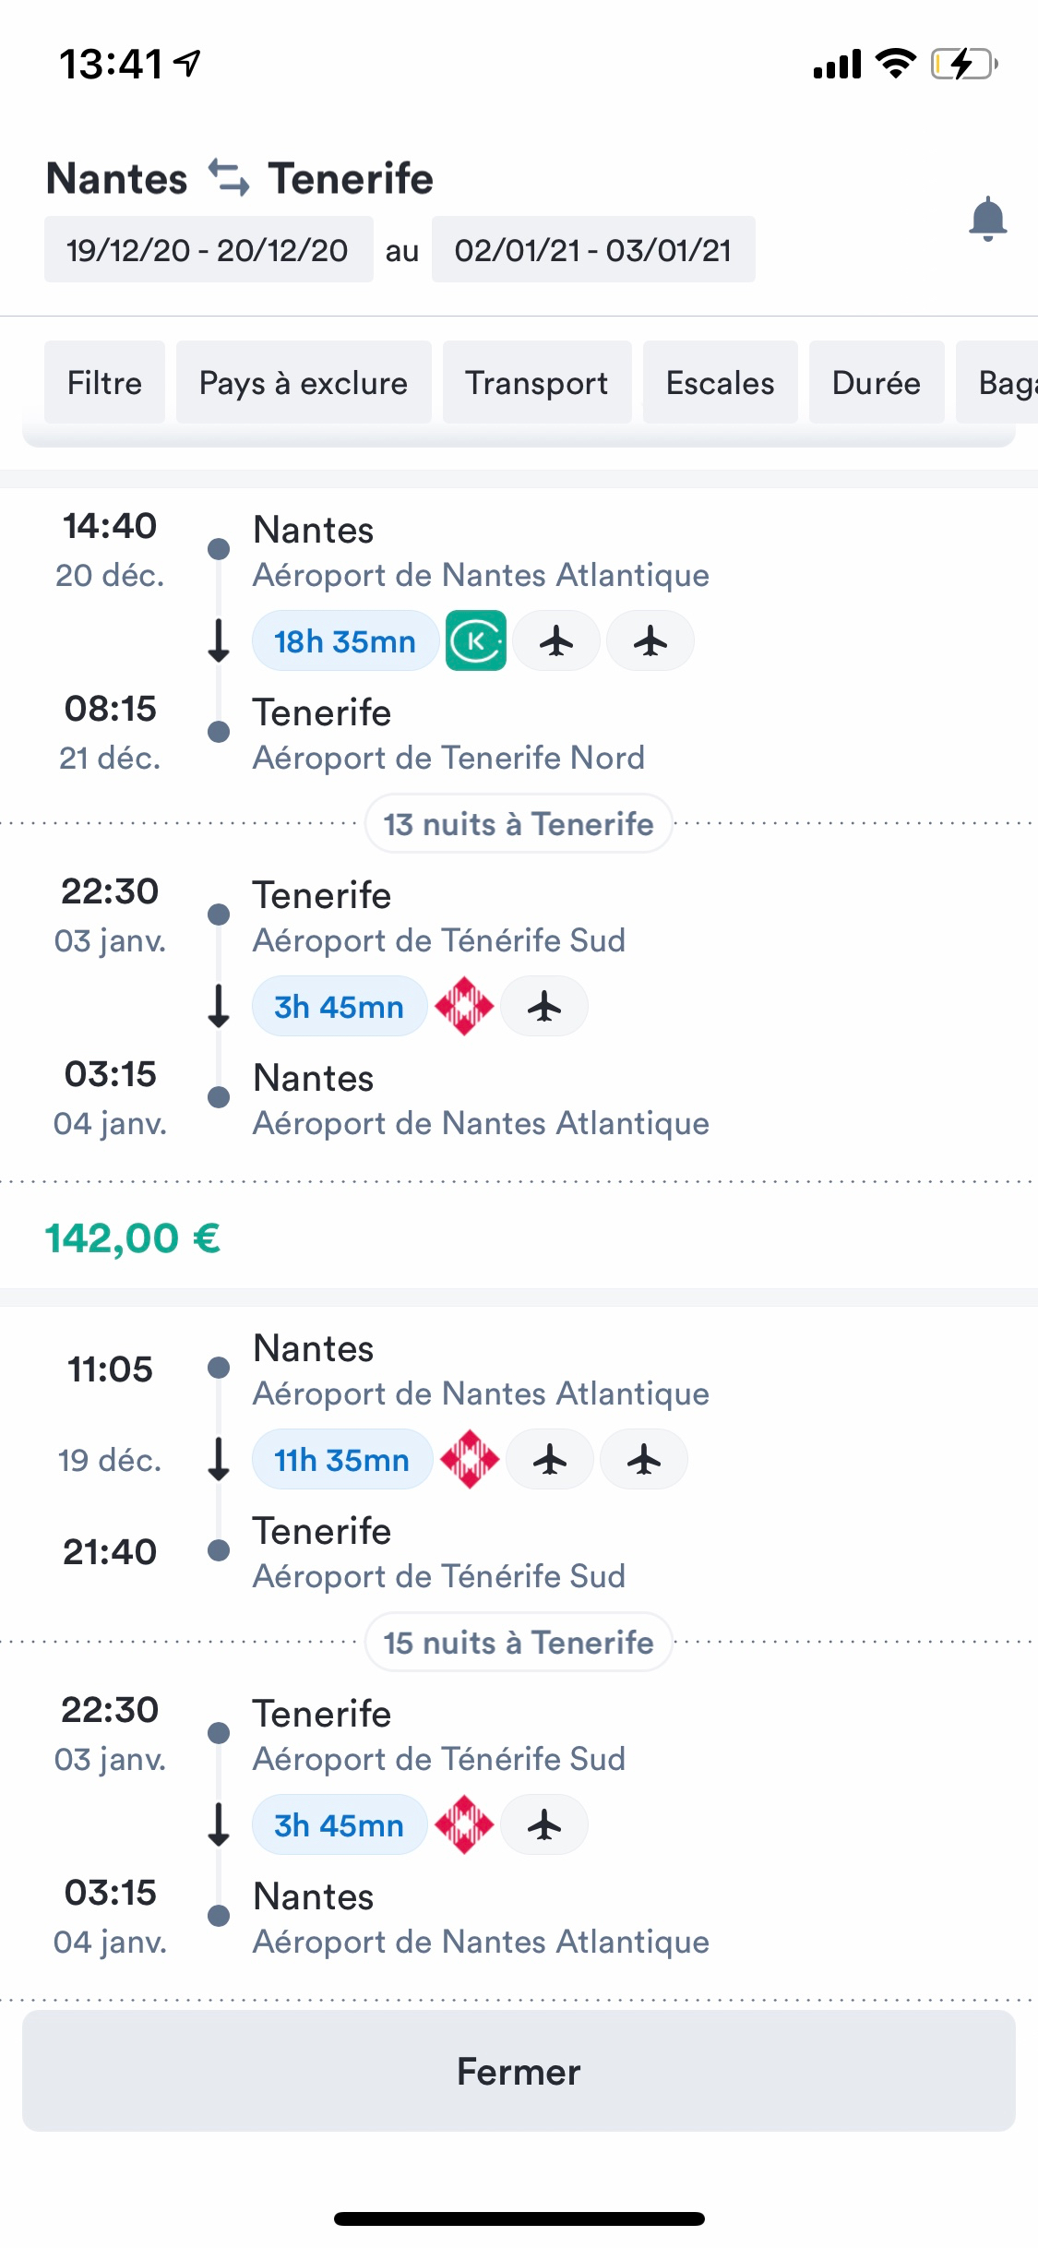Tap the 13 nuits à Tenerife label
Screen dimensions: 1038x2248
pos(519,823)
